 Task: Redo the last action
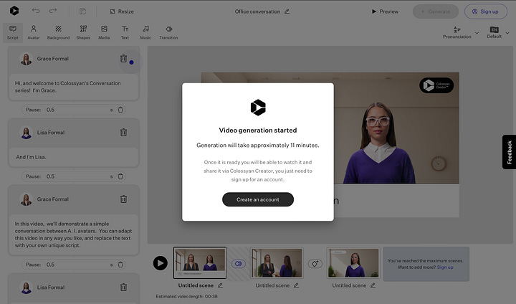pyautogui.click(x=53, y=11)
